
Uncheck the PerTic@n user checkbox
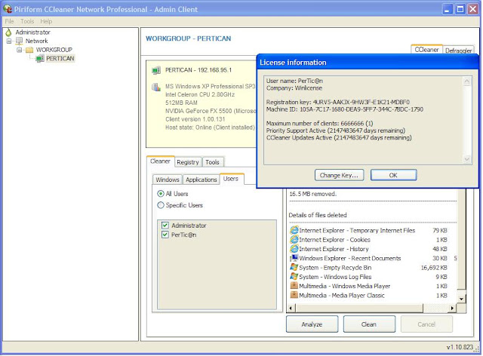(x=165, y=235)
